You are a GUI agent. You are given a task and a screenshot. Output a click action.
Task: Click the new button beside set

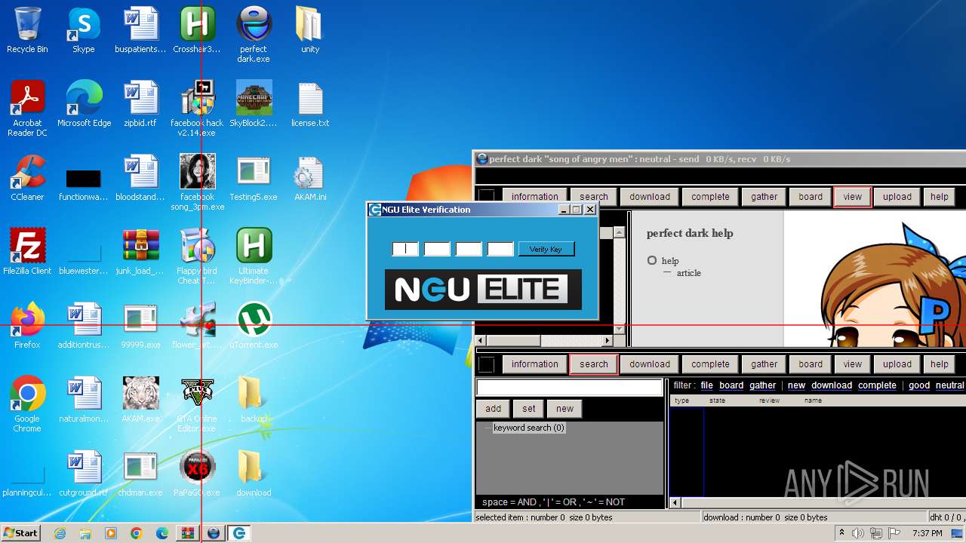[x=565, y=409]
